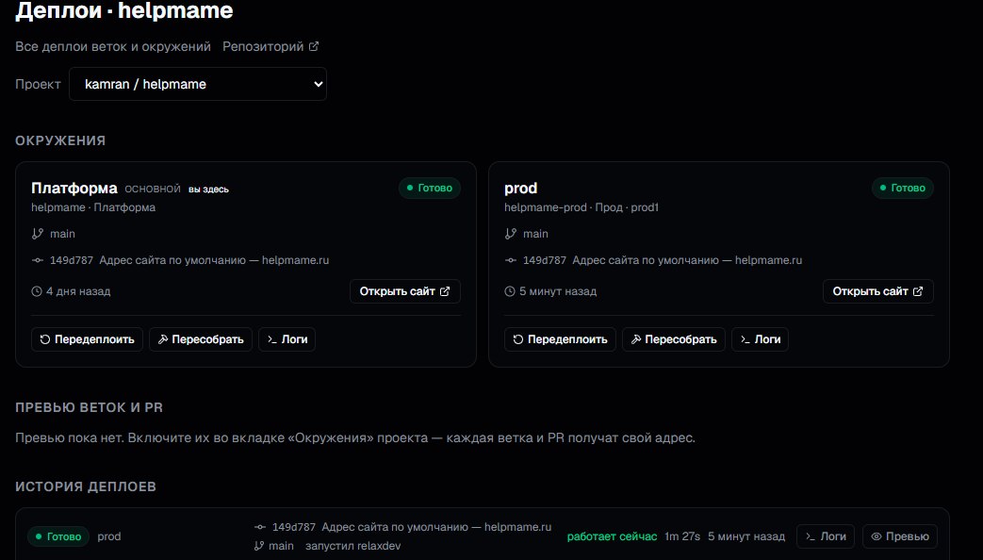Viewport: 983px width, 560px height.
Task: Click the вы здесь label
Action: 209,189
